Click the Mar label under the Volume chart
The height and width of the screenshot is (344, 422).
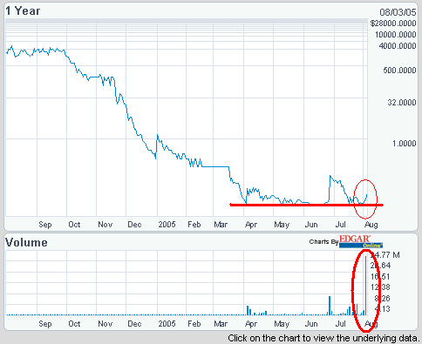pos(221,324)
